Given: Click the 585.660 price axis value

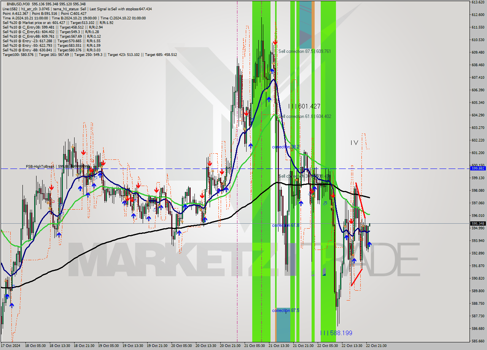Looking at the screenshot, I should [x=478, y=341].
